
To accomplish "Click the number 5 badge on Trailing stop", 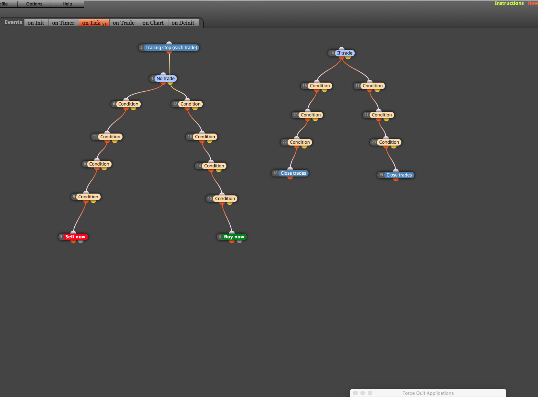I will point(141,48).
